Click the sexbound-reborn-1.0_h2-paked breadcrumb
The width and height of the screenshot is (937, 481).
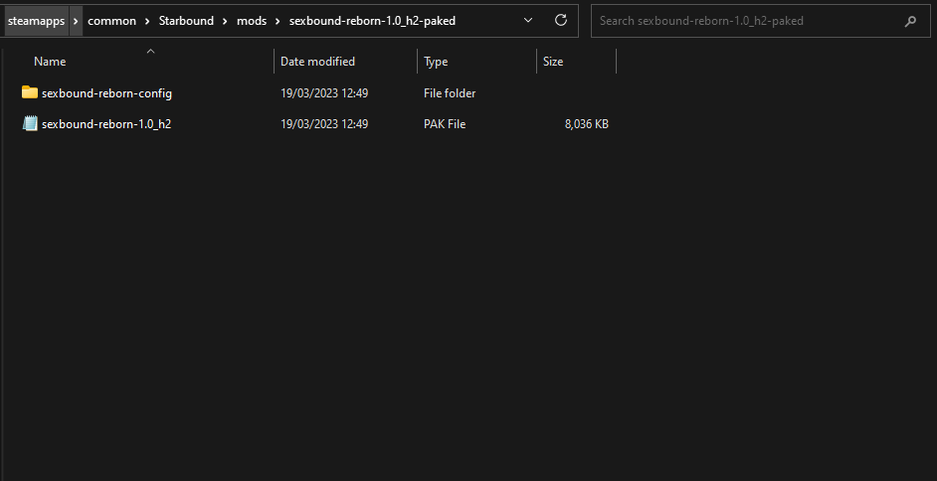click(372, 21)
